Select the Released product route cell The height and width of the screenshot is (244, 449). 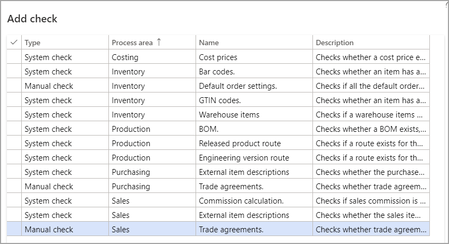(240, 143)
